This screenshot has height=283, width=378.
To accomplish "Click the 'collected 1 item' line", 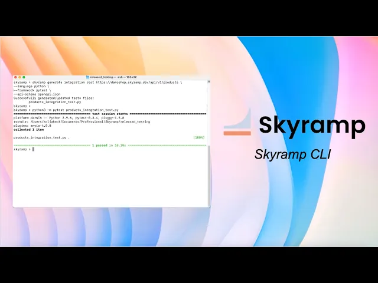I will click(x=29, y=130).
